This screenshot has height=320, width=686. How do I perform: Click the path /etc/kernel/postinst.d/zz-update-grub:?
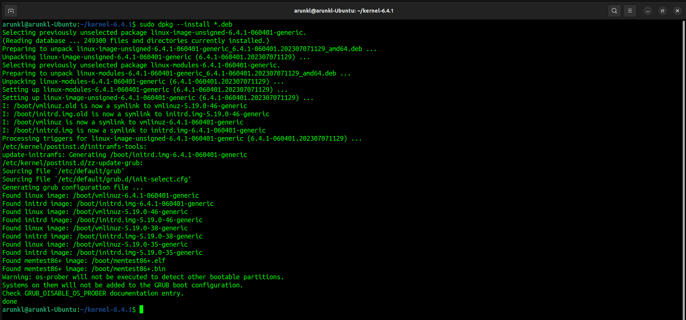point(73,163)
